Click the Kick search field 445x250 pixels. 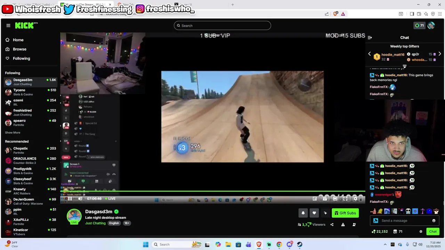point(222,25)
